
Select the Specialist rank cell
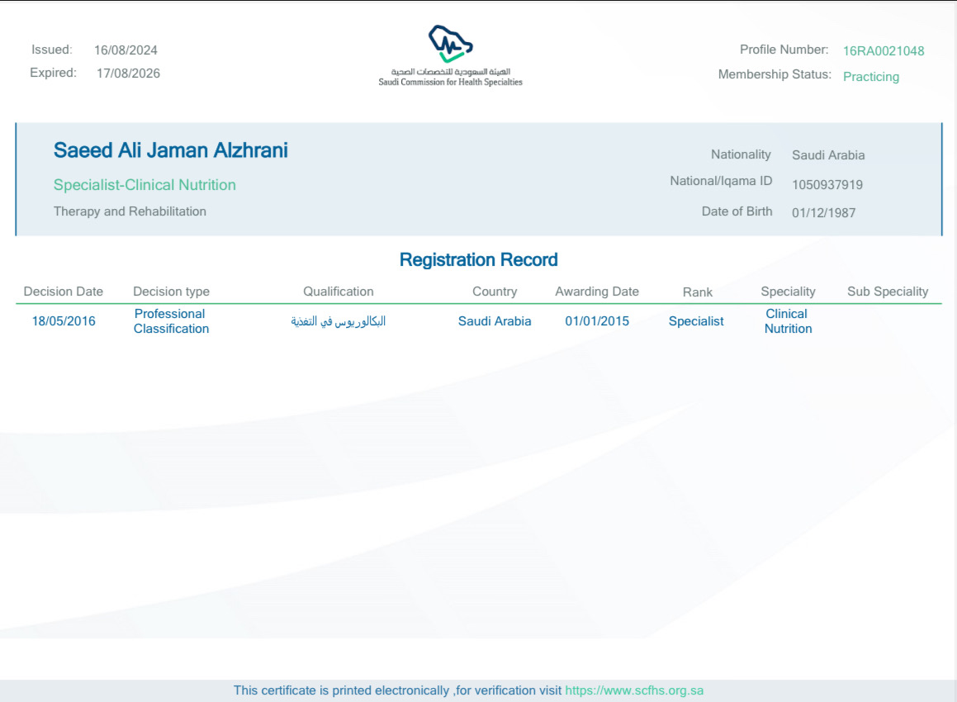click(696, 321)
